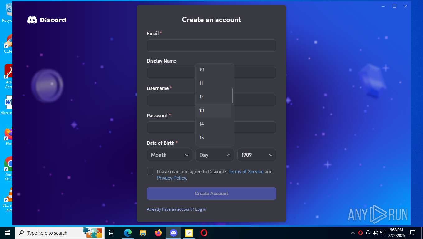Open the Windows Start menu
The image size is (423, 239).
point(7,233)
